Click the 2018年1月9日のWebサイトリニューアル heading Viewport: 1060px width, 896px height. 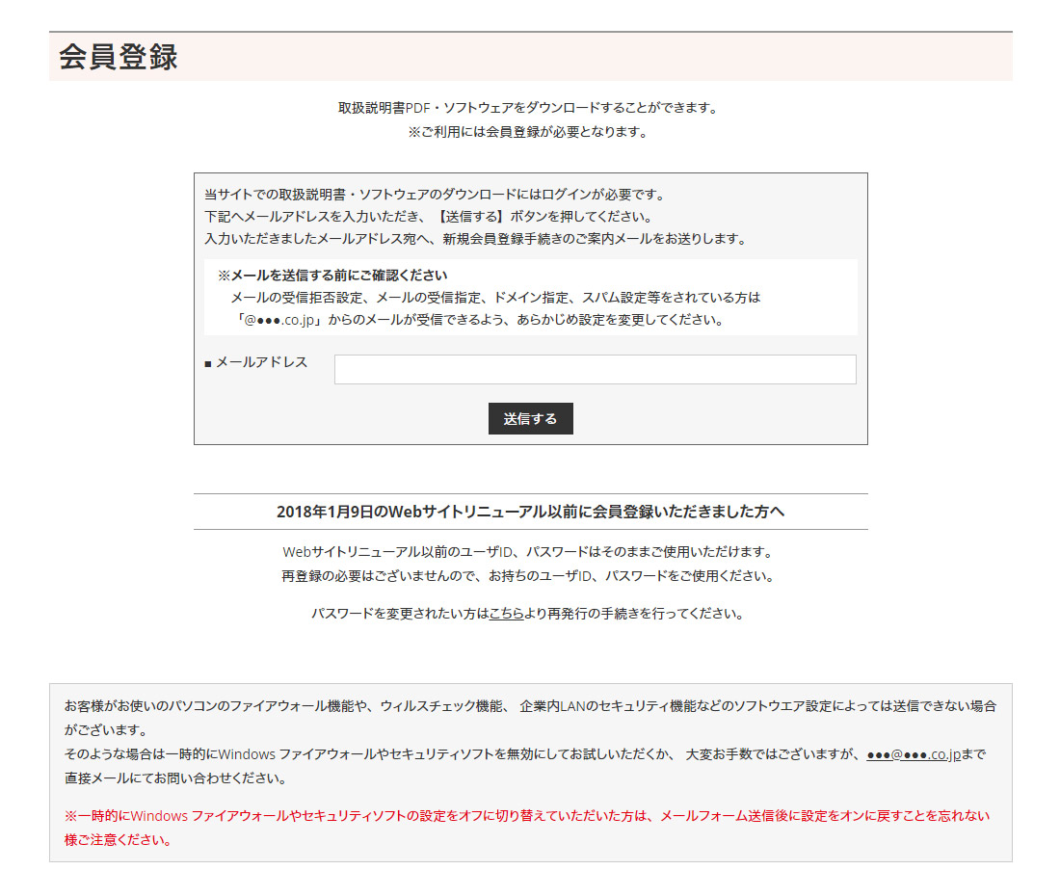click(531, 512)
